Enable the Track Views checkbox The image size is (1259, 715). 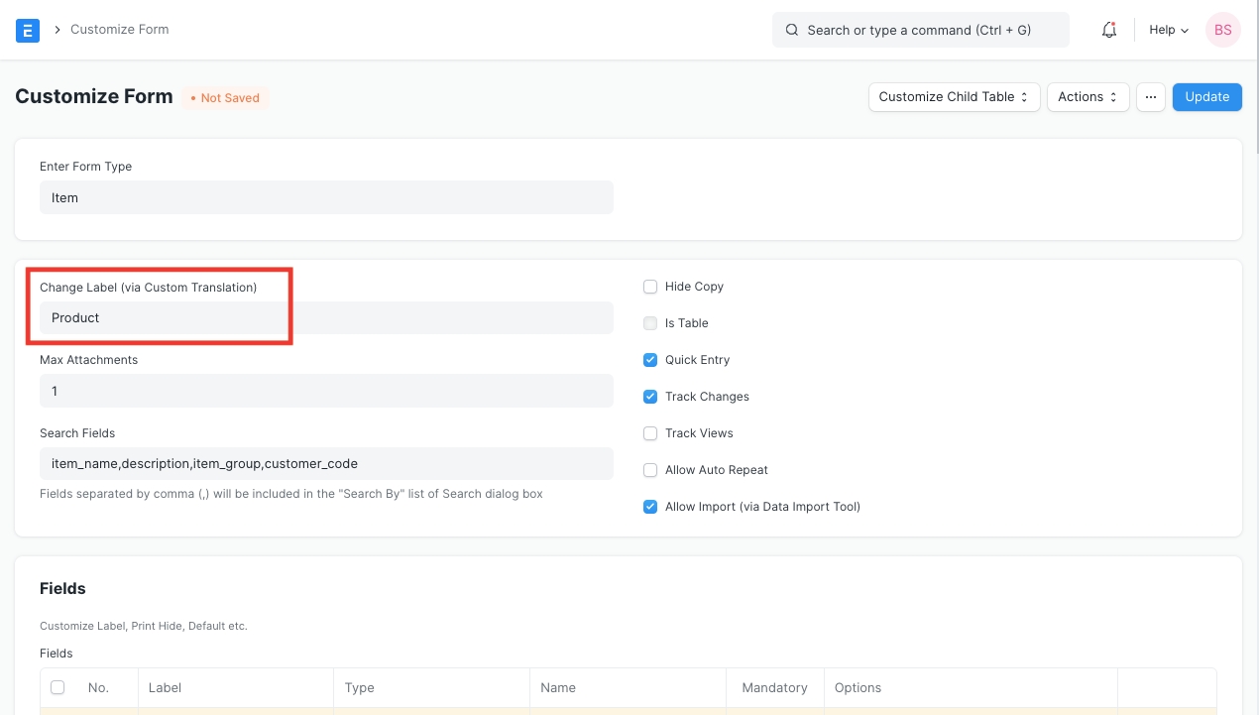coord(650,433)
